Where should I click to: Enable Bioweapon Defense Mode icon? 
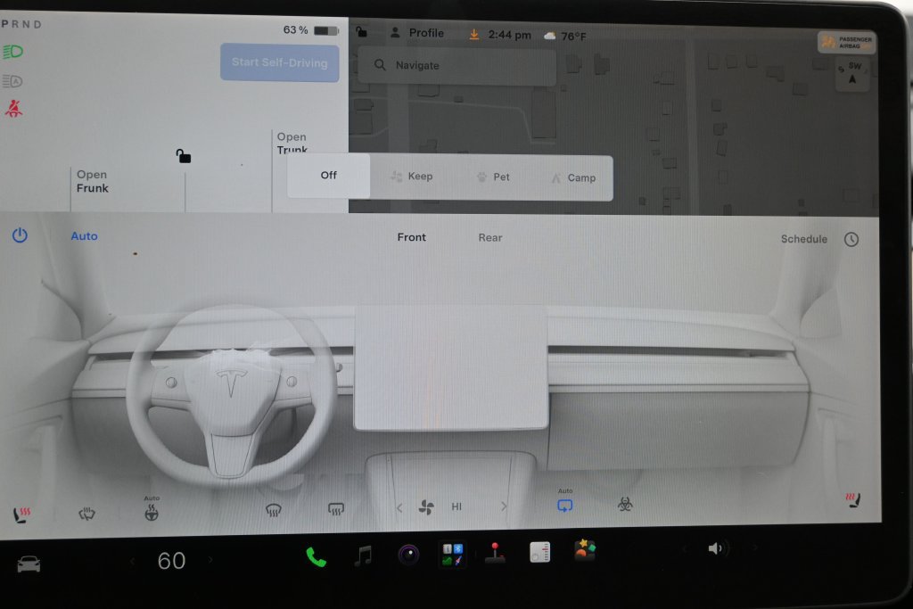[625, 504]
